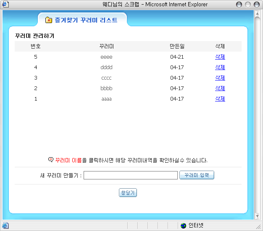
Task: Click the scrollbar up arrow
Action: coord(258,13)
